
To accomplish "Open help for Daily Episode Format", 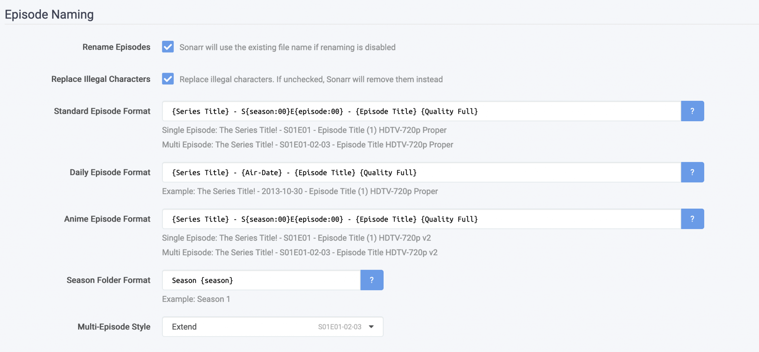I will tap(692, 172).
